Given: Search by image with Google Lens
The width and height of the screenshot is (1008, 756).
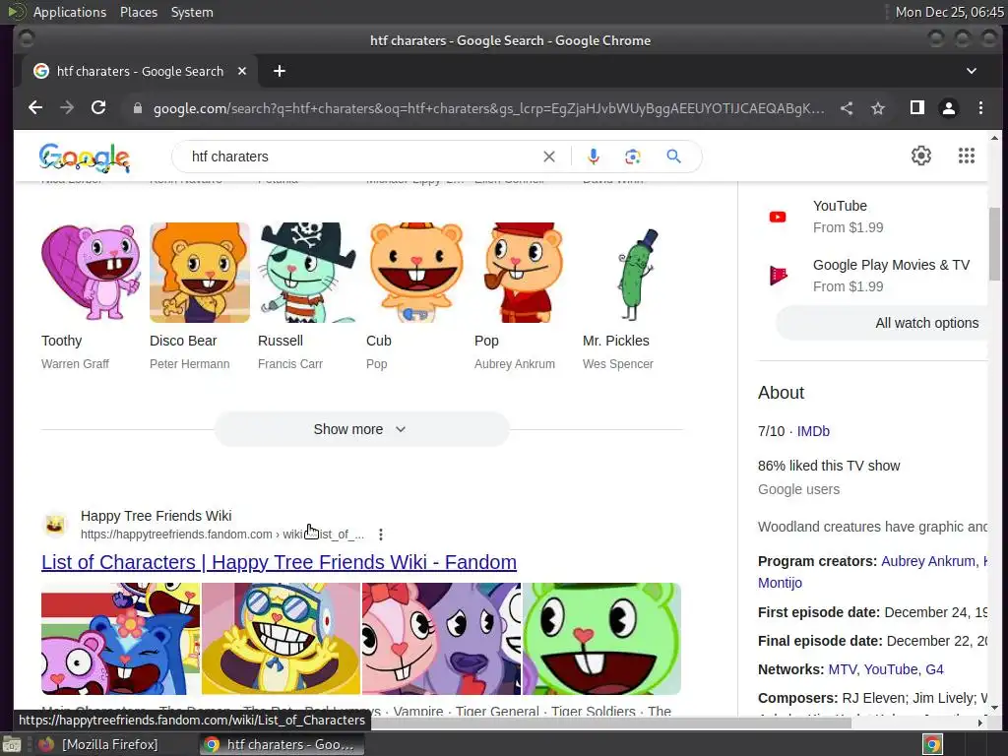Looking at the screenshot, I should pos(633,157).
